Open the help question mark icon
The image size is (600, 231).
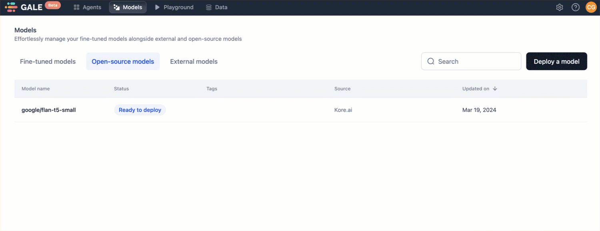pyautogui.click(x=576, y=7)
